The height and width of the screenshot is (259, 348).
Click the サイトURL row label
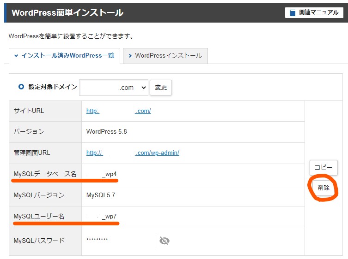(x=29, y=111)
